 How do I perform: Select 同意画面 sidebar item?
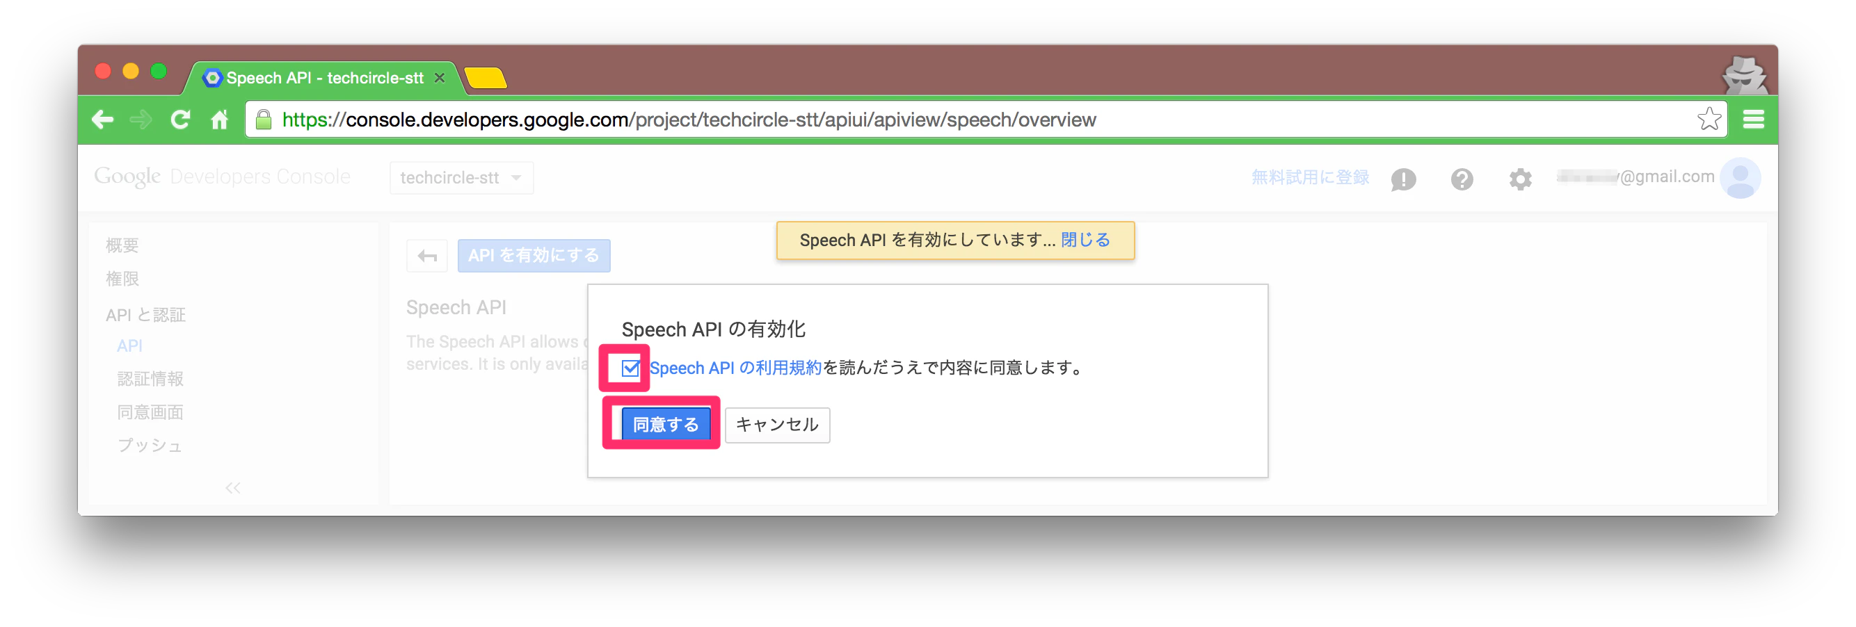click(x=150, y=412)
